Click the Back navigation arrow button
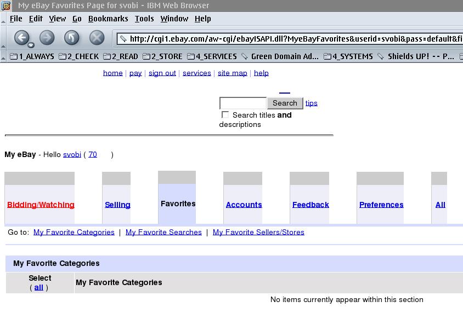Viewport: 463px width, 313px height. tap(21, 38)
